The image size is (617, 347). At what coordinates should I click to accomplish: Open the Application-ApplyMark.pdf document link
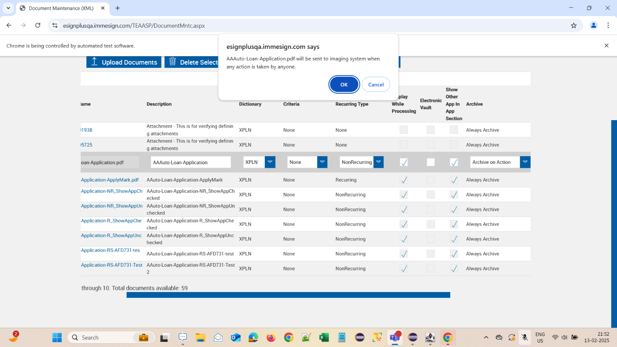click(x=110, y=180)
